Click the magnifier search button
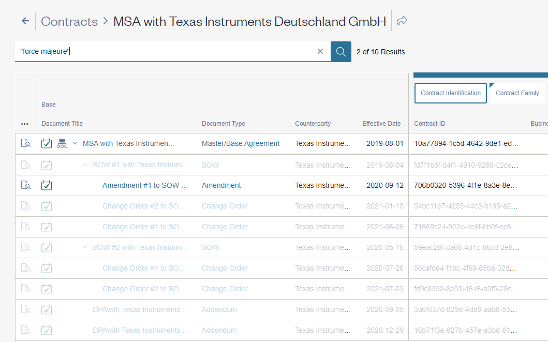The height and width of the screenshot is (342, 548). coord(340,52)
